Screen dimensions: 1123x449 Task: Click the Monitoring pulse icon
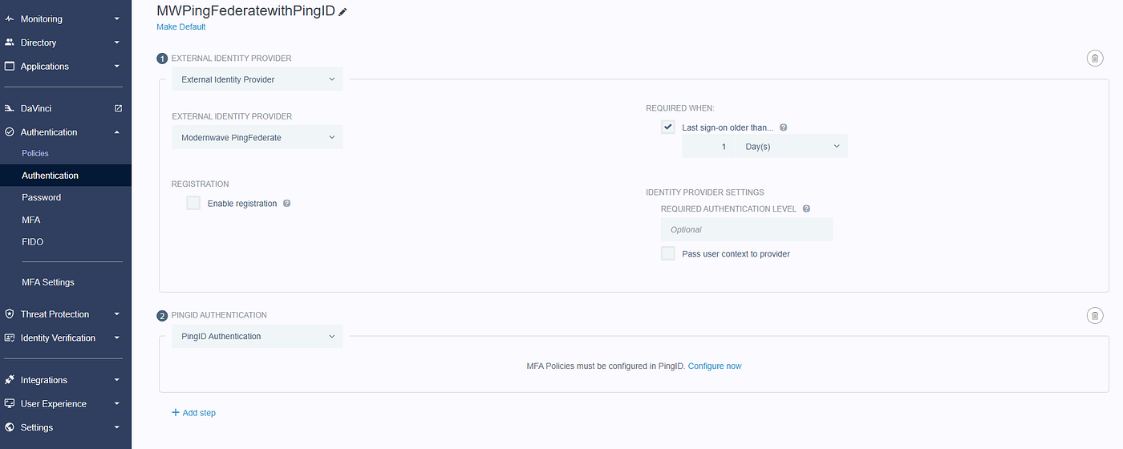(10, 18)
